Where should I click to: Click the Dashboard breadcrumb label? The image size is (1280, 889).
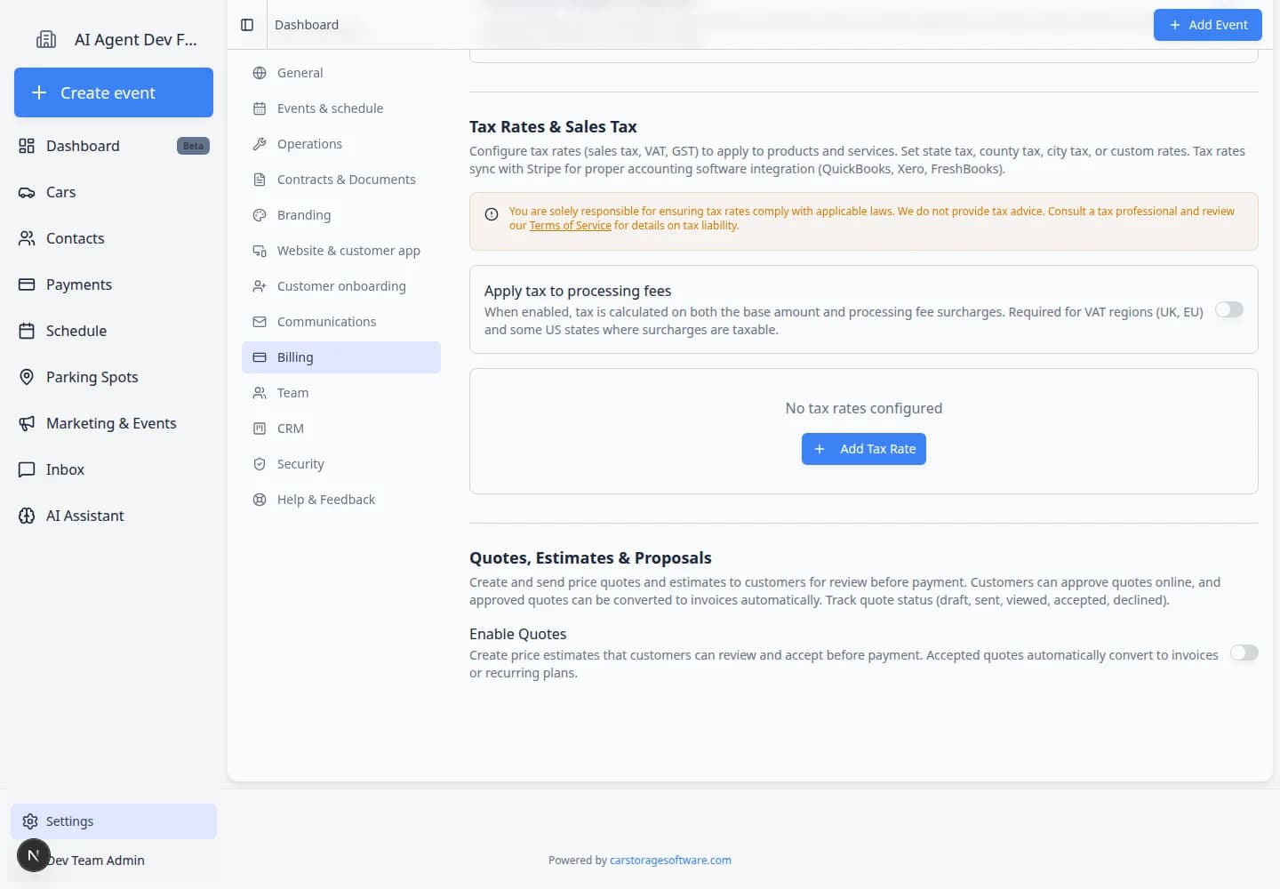pos(307,25)
